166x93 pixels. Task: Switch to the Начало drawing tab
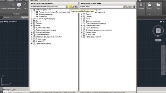(x=7, y=18)
